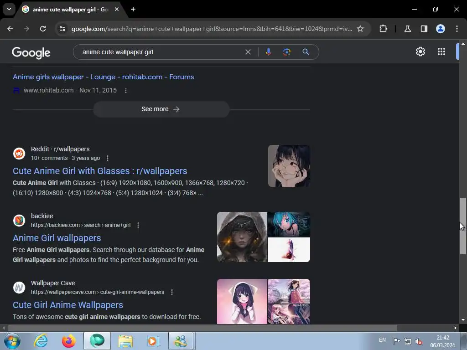
Task: Click the muted volume tray icon
Action: [419, 341]
